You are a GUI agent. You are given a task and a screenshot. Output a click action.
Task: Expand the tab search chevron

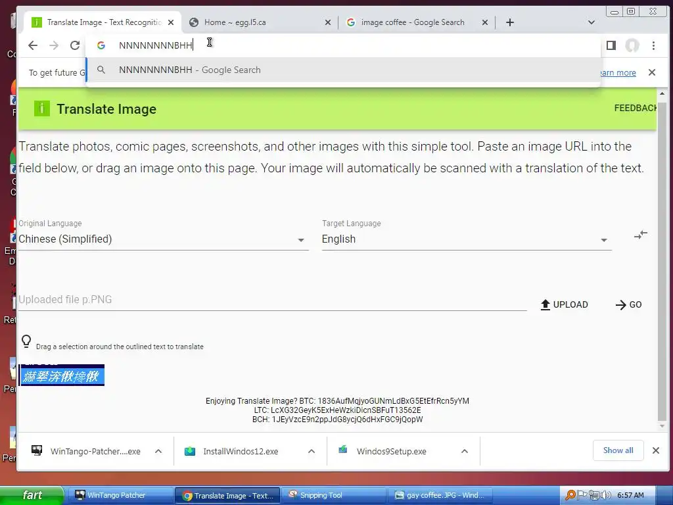pos(592,22)
